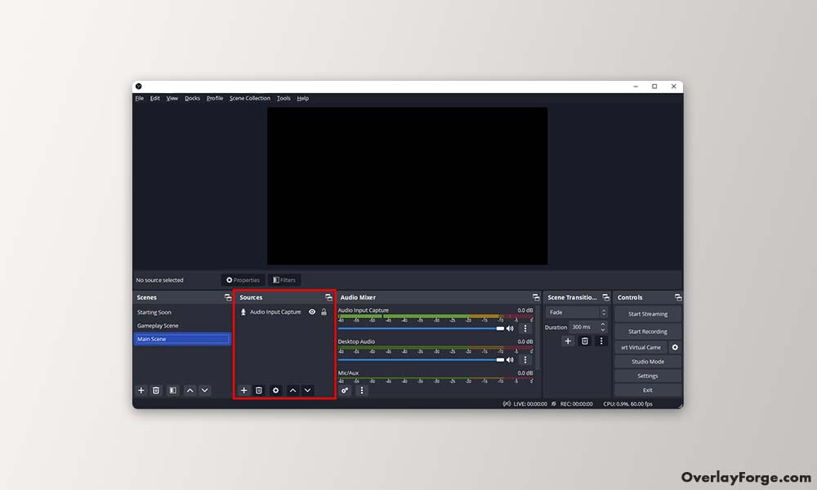Move source up with the up-arrow icon
The image size is (817, 490).
coord(292,390)
